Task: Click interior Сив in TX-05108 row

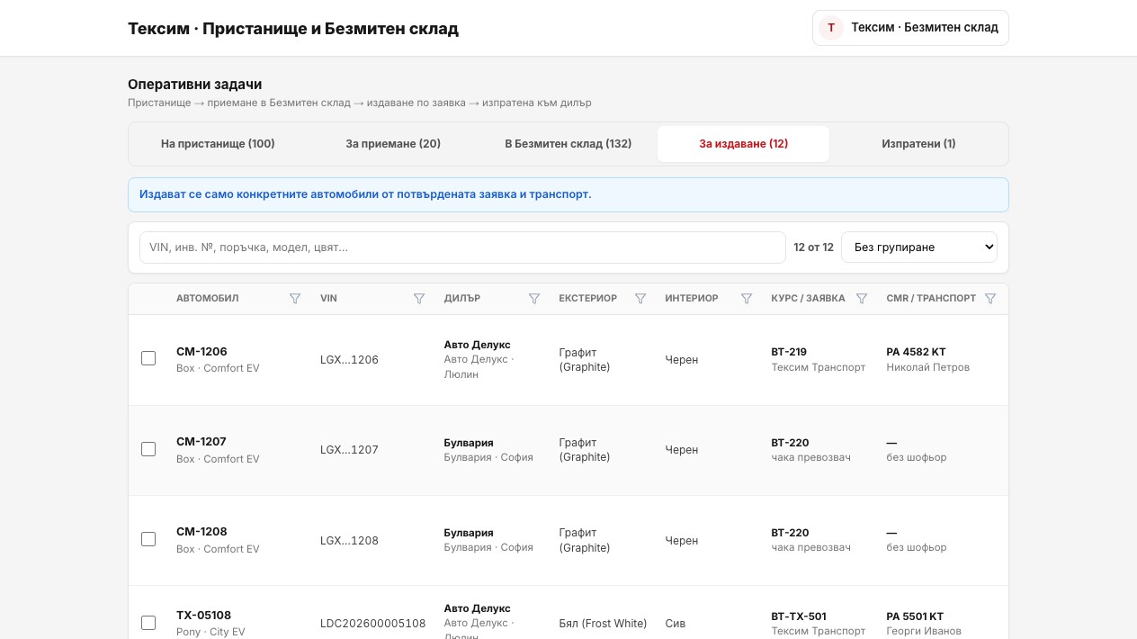Action: coord(676,624)
